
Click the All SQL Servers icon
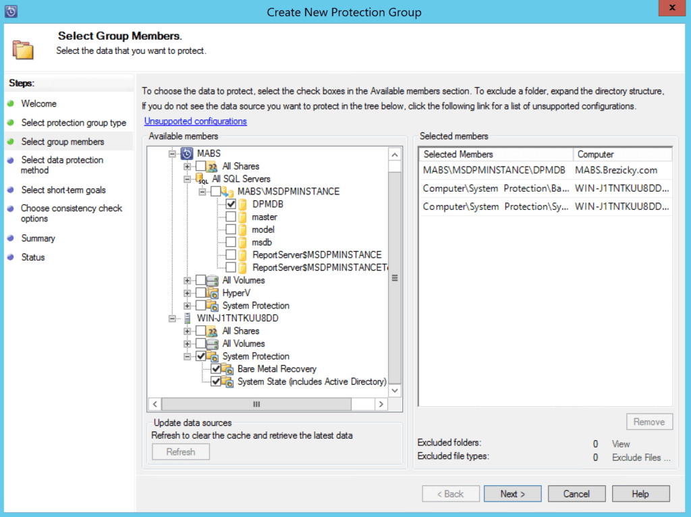[202, 179]
